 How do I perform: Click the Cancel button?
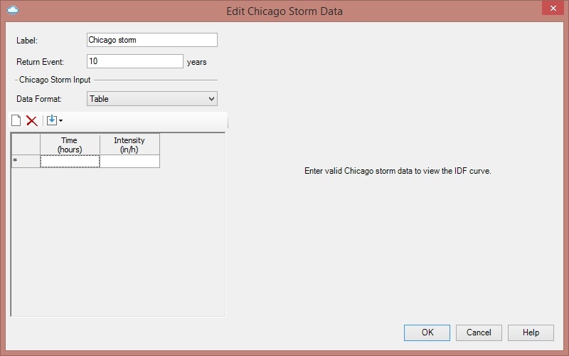(x=479, y=333)
